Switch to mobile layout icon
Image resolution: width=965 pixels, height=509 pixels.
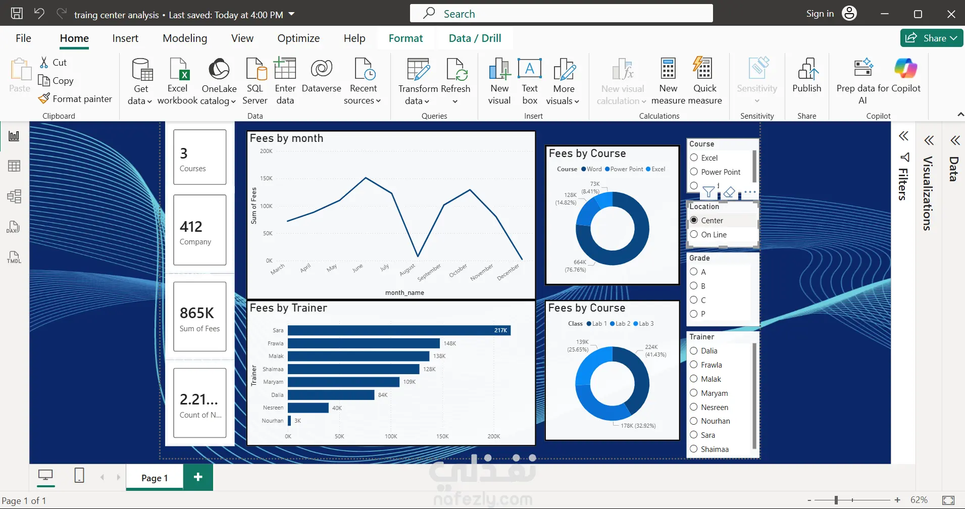79,475
